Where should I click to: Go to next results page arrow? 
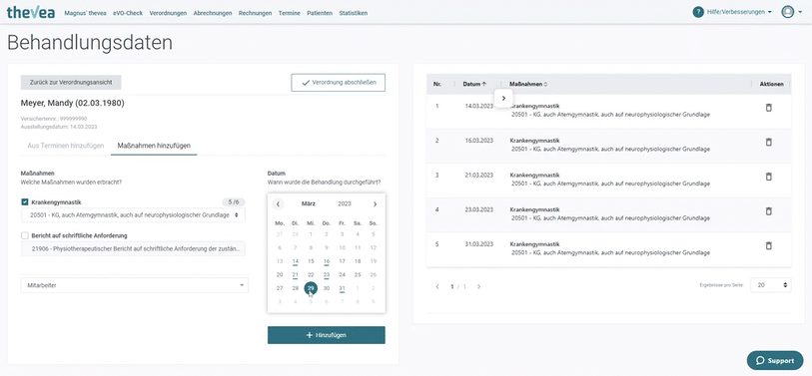point(478,286)
